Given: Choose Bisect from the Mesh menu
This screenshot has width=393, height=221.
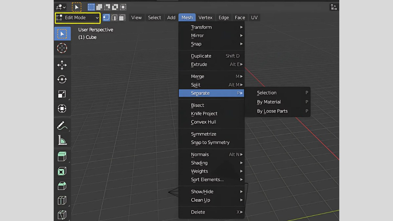Looking at the screenshot, I should (x=212, y=105).
